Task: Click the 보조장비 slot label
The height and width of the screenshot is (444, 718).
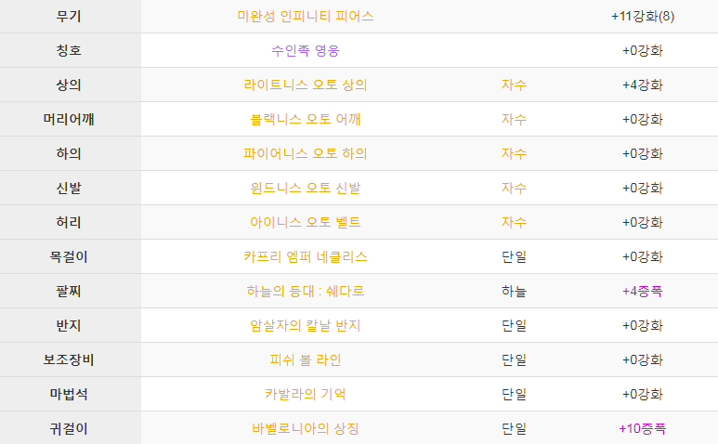Action: 69,359
